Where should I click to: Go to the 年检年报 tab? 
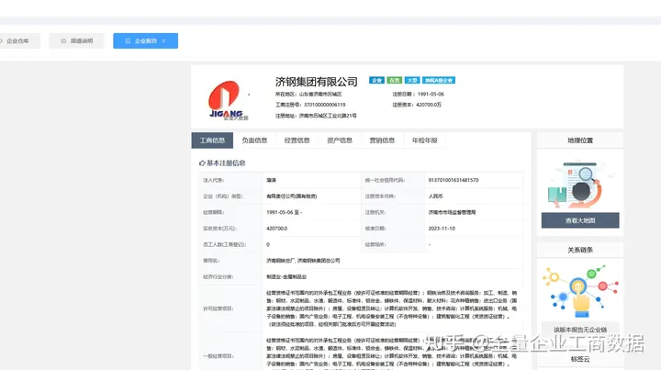(425, 140)
